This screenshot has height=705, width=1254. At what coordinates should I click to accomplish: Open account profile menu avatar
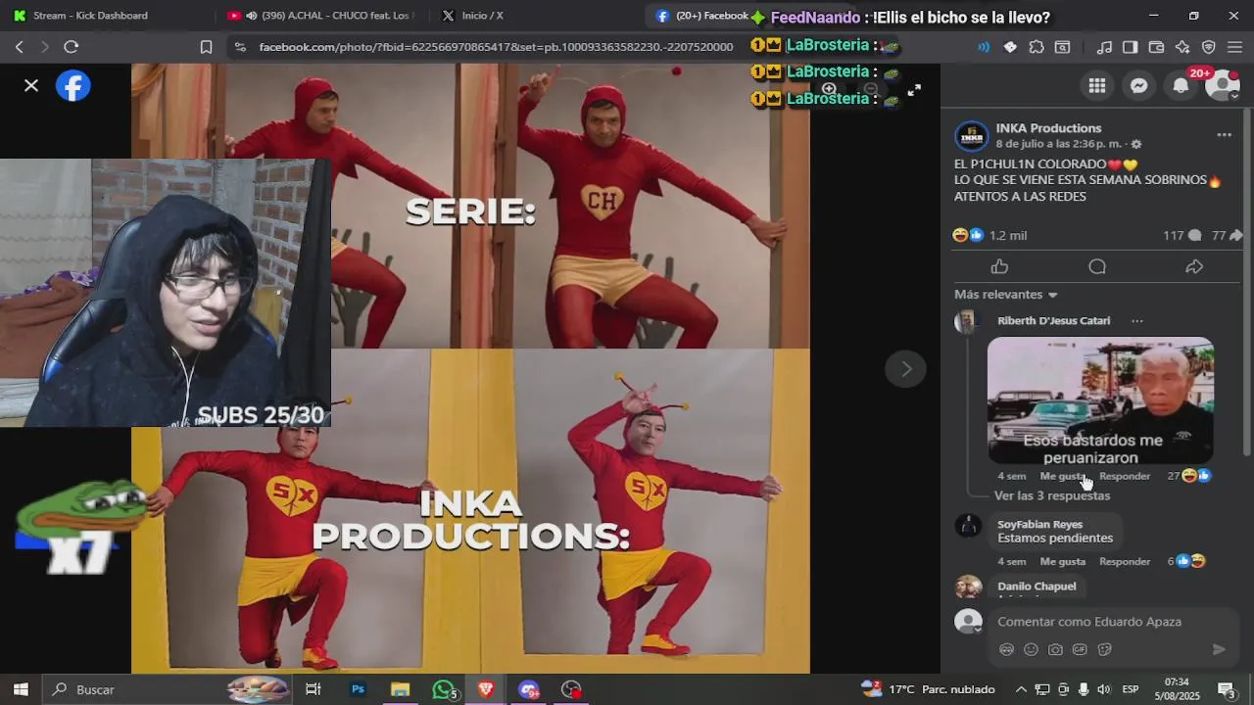pos(1223,86)
